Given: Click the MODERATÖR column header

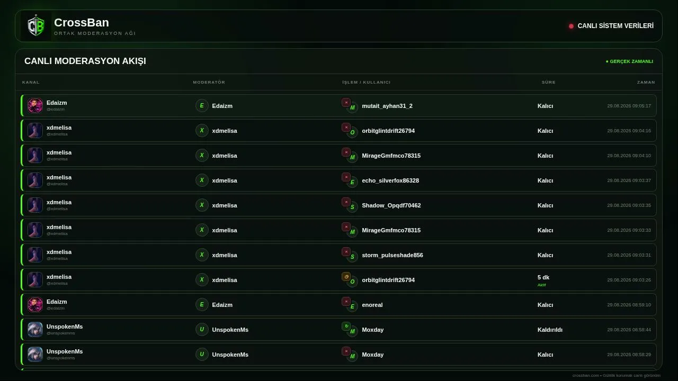Looking at the screenshot, I should [209, 82].
